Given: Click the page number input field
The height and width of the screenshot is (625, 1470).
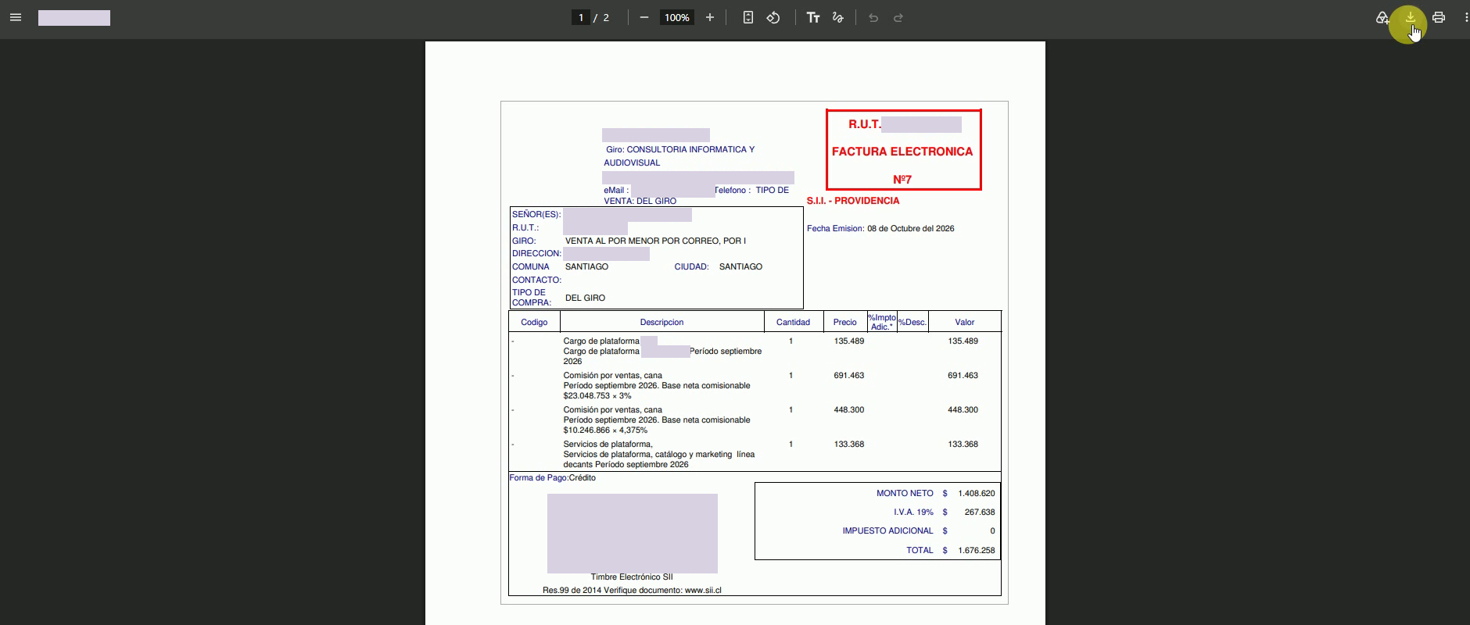Looking at the screenshot, I should click(x=581, y=17).
